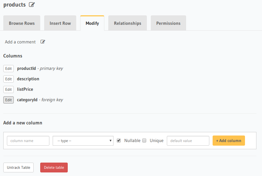Go to the Relationships tab
Viewport: 262px width, 176px height.
click(x=128, y=24)
